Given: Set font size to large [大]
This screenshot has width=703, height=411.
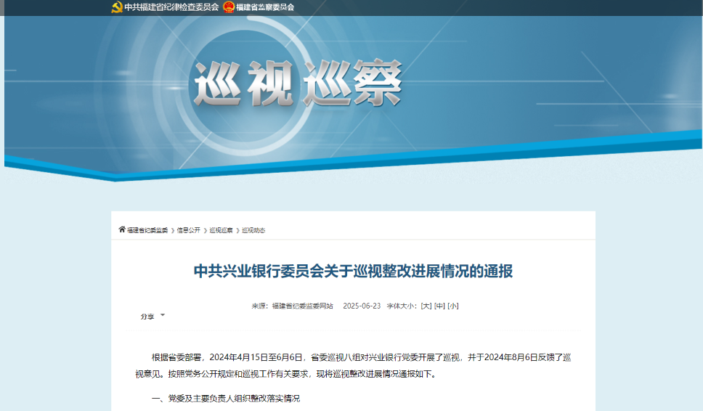Looking at the screenshot, I should point(426,306).
